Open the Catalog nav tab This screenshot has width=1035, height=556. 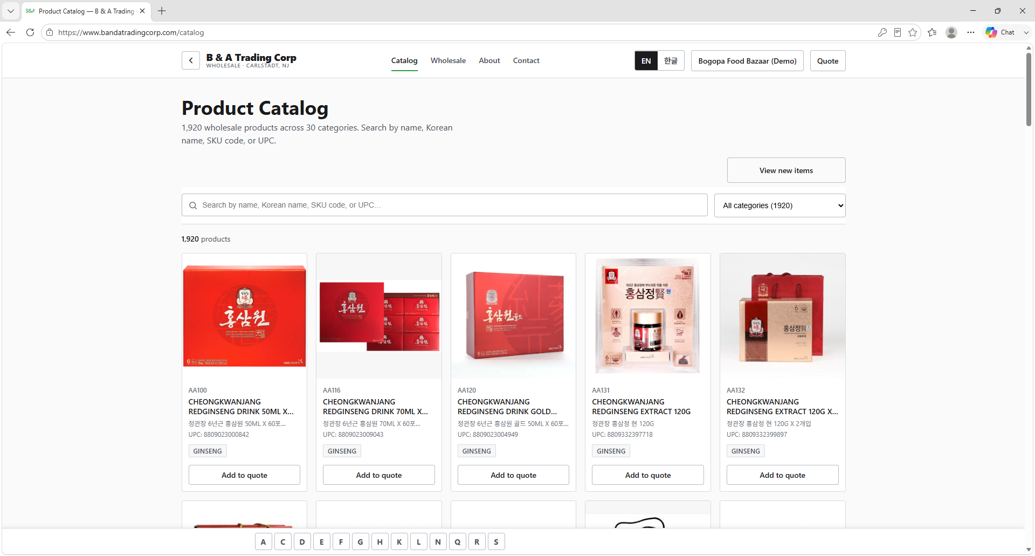pyautogui.click(x=404, y=60)
